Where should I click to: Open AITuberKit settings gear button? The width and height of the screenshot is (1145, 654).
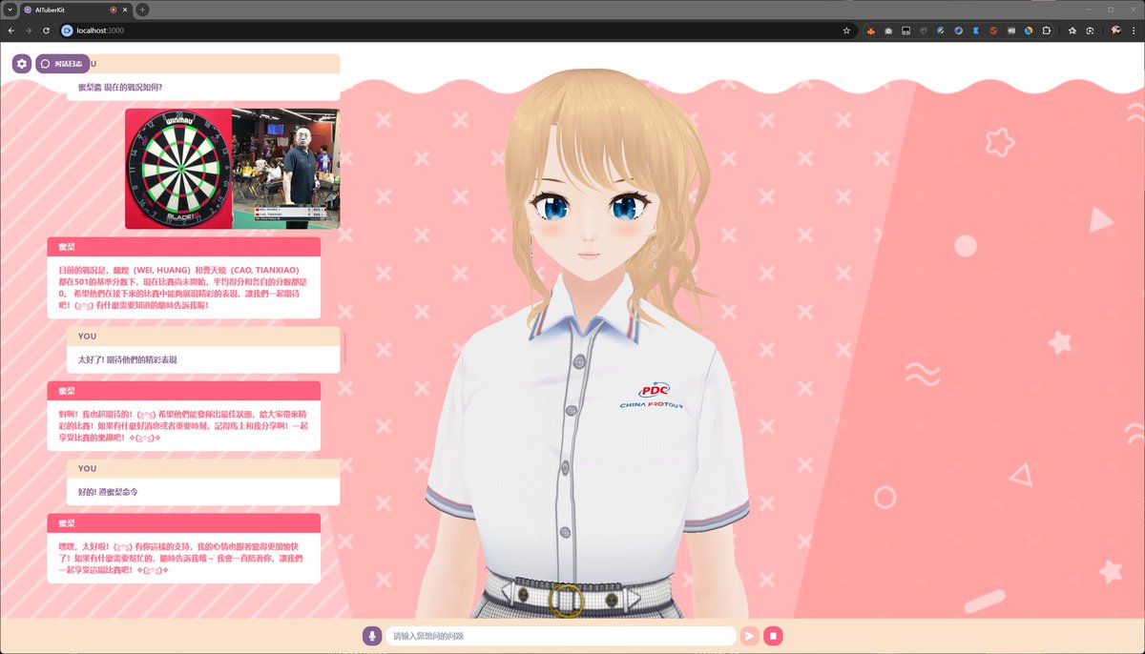(x=23, y=64)
